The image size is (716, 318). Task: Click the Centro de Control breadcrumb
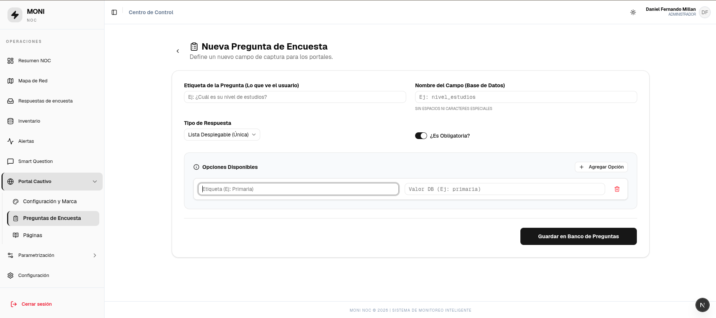click(151, 12)
